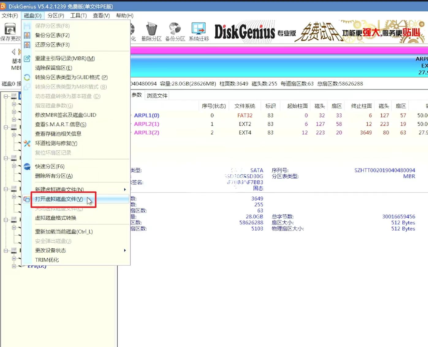
Task: Click the 文件系统 column header
Action: [245, 106]
